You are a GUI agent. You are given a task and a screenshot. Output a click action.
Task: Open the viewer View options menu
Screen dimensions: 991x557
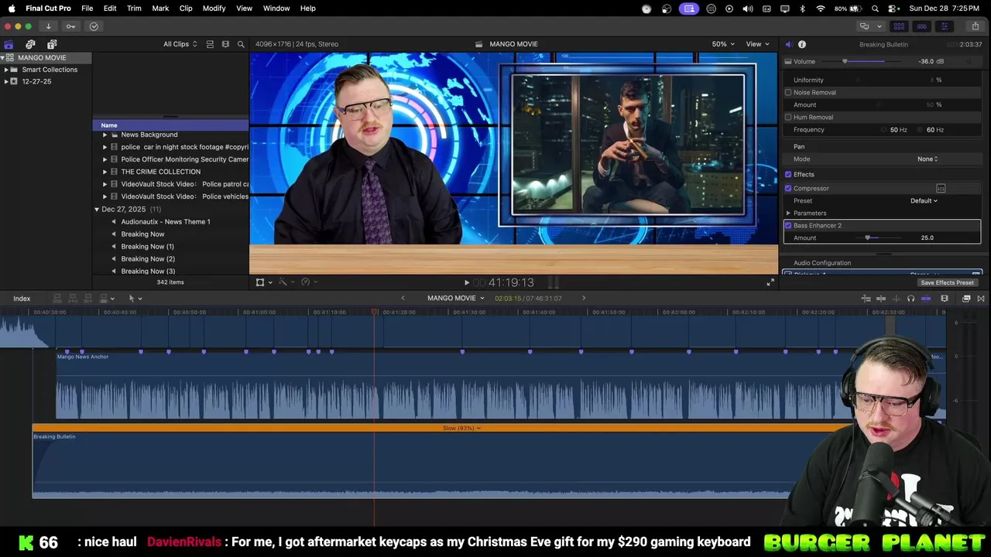pyautogui.click(x=756, y=44)
